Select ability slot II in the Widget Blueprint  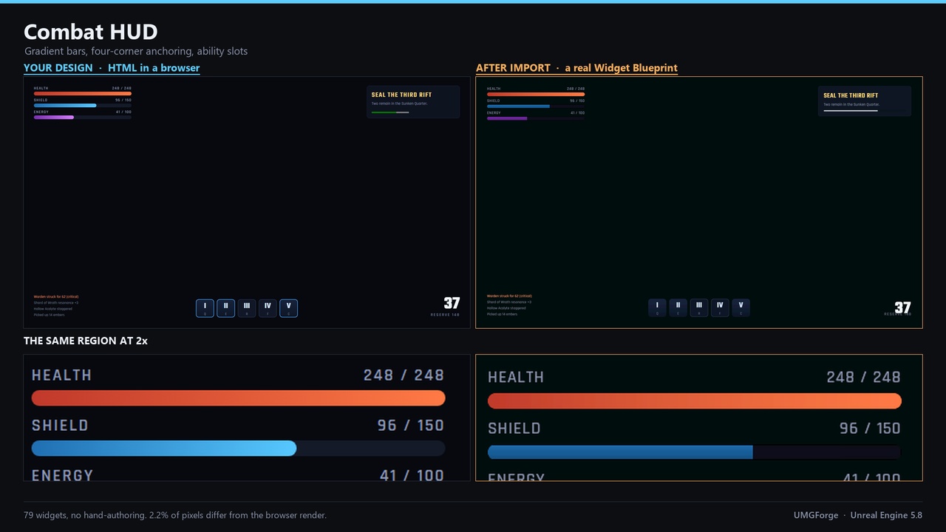tap(678, 307)
